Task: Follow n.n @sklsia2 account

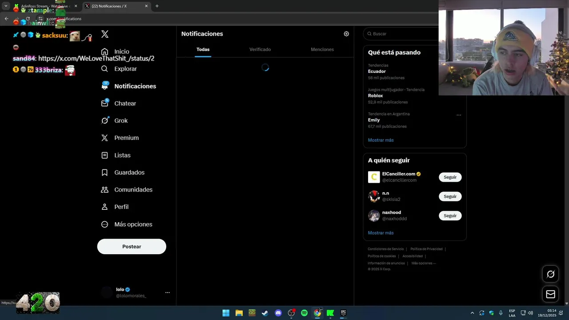Action: pyautogui.click(x=450, y=196)
